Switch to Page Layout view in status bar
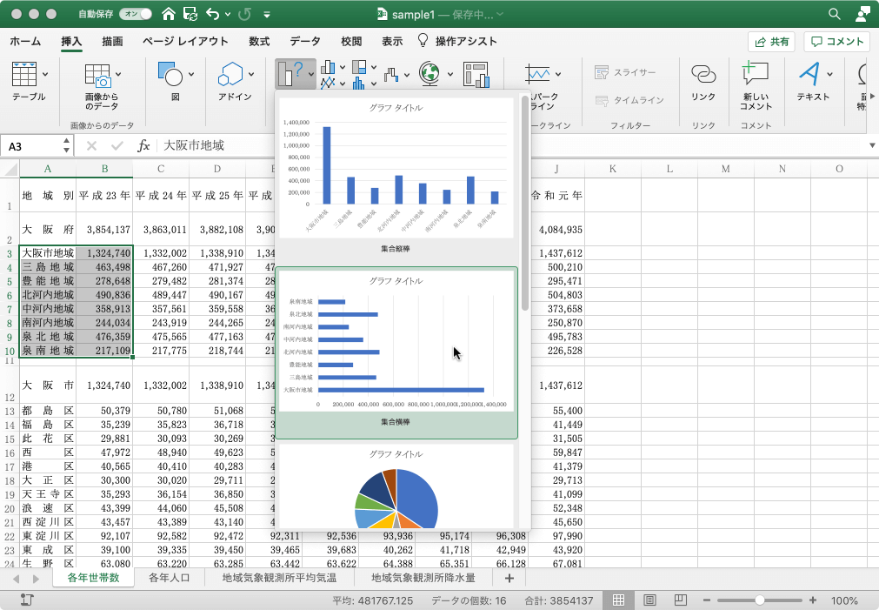The width and height of the screenshot is (879, 610). point(649,600)
